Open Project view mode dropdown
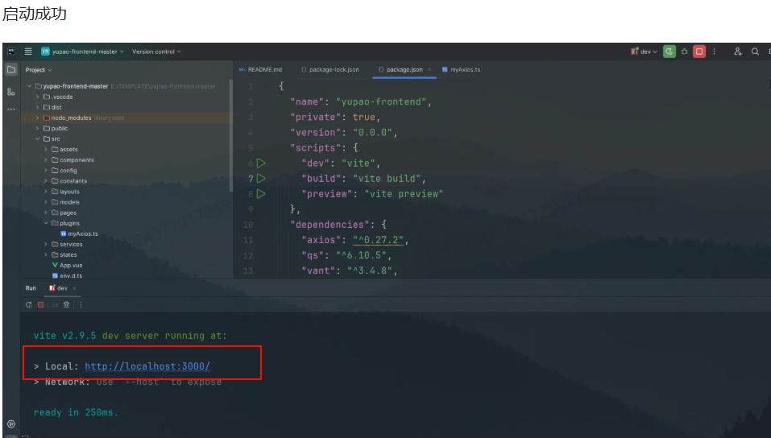The width and height of the screenshot is (771, 438). click(39, 70)
